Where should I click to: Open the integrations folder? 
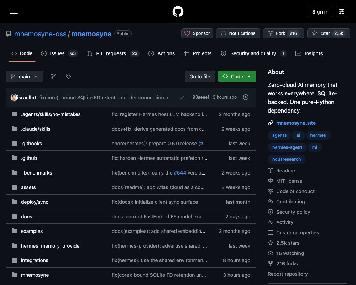click(35, 260)
